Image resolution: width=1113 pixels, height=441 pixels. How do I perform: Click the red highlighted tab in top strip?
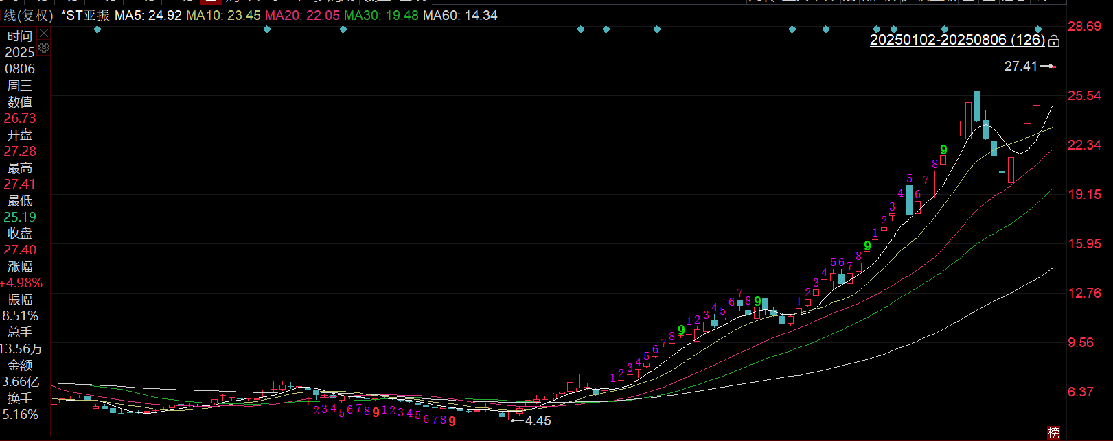[210, 2]
